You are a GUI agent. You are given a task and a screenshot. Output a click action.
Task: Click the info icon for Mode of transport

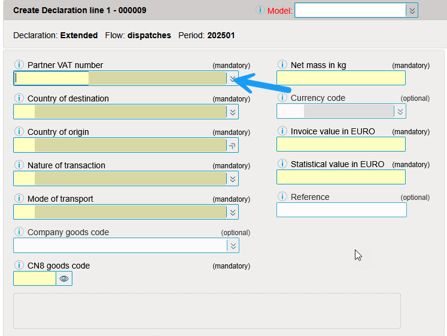click(18, 199)
